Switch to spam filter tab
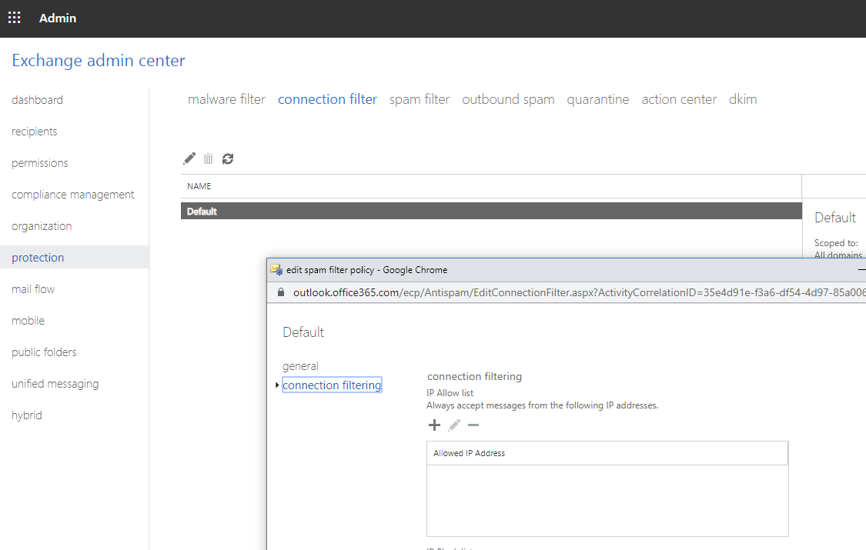The height and width of the screenshot is (550, 866). 420,99
